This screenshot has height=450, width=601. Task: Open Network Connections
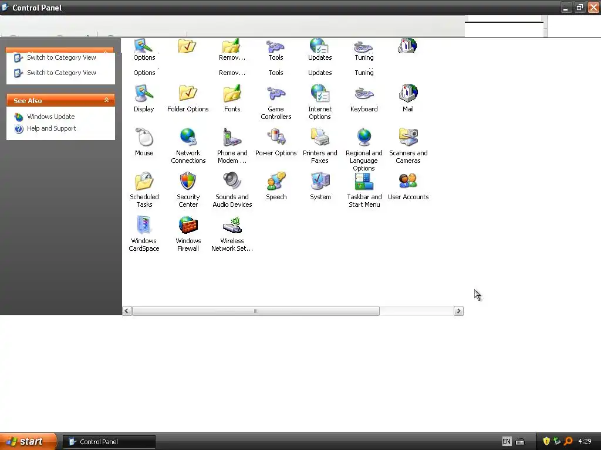pyautogui.click(x=188, y=146)
